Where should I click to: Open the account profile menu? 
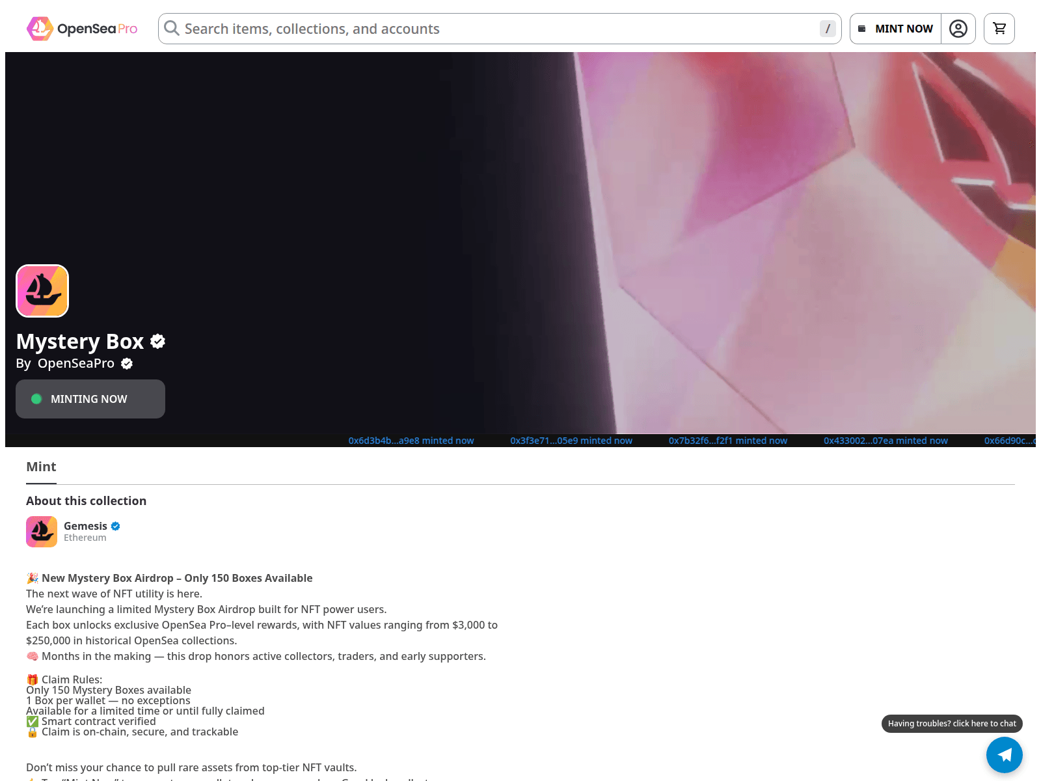click(958, 28)
